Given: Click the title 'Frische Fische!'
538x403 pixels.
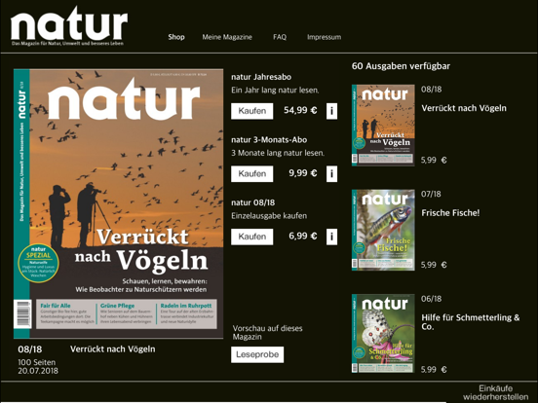Looking at the screenshot, I should pyautogui.click(x=450, y=213).
